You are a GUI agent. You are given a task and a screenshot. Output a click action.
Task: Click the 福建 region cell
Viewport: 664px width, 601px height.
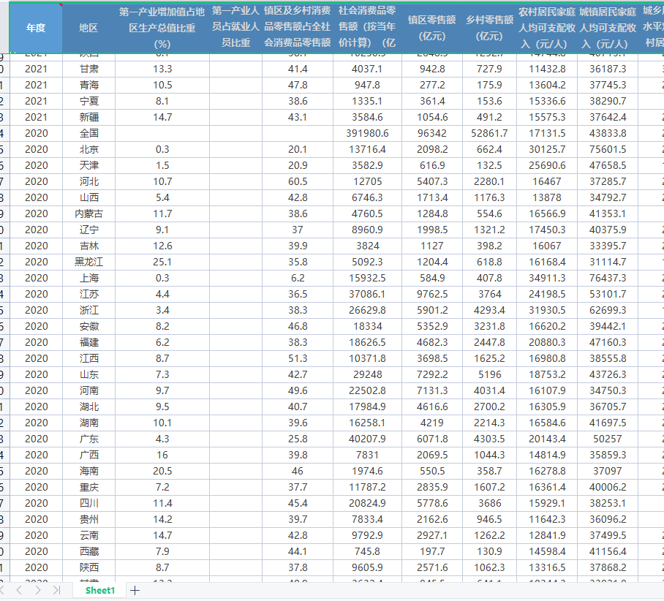[88, 343]
